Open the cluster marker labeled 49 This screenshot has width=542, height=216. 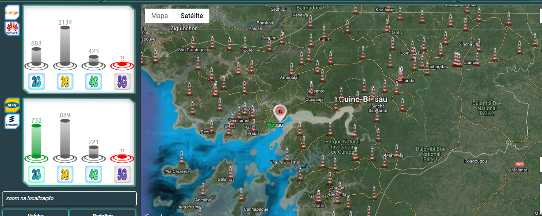pos(280,111)
